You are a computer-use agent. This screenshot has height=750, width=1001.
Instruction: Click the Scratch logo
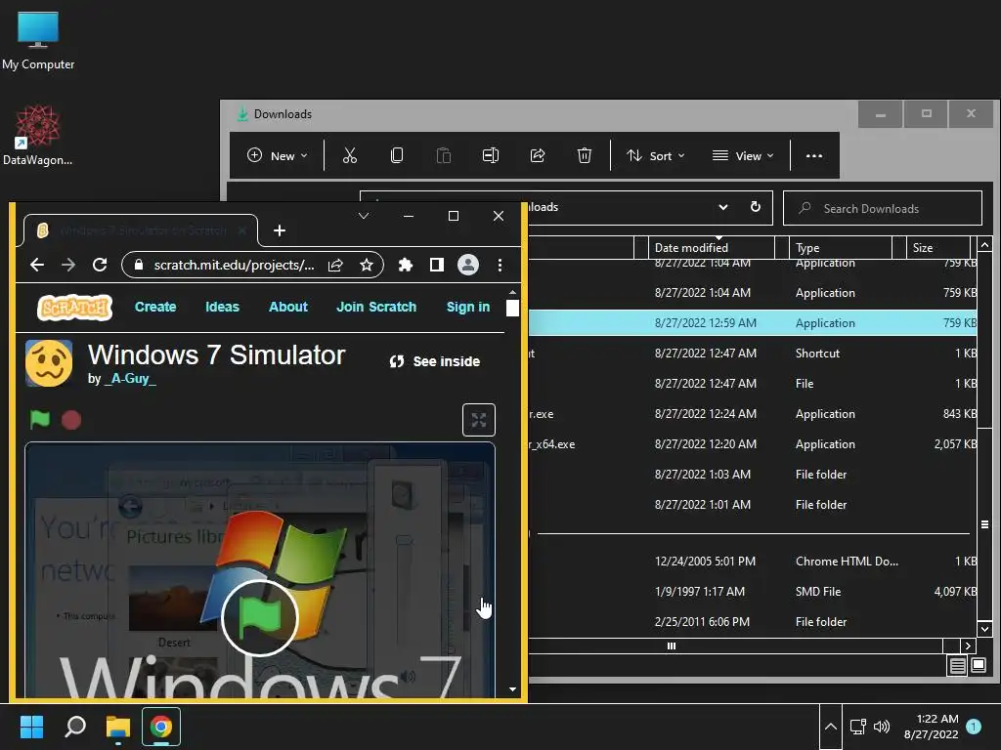(x=74, y=308)
